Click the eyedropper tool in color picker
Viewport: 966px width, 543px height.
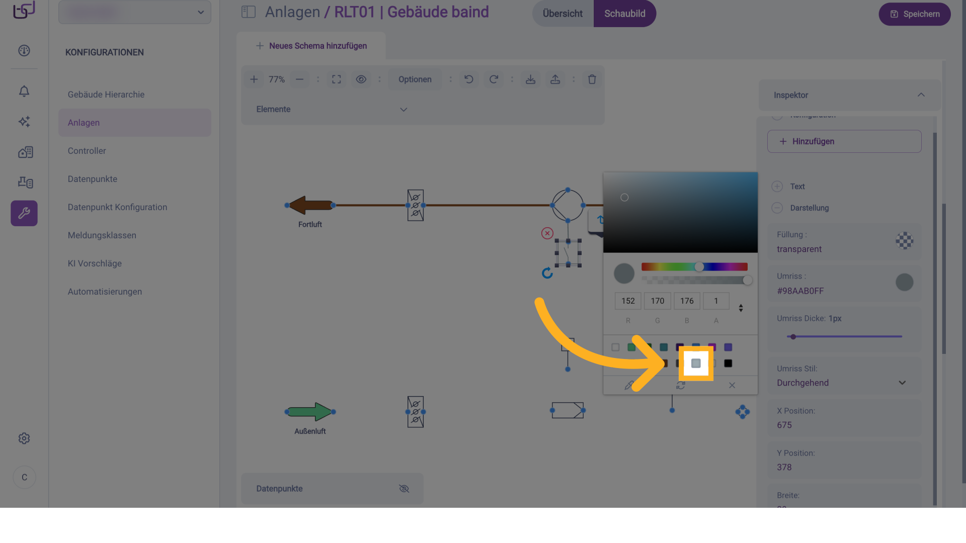coord(629,385)
